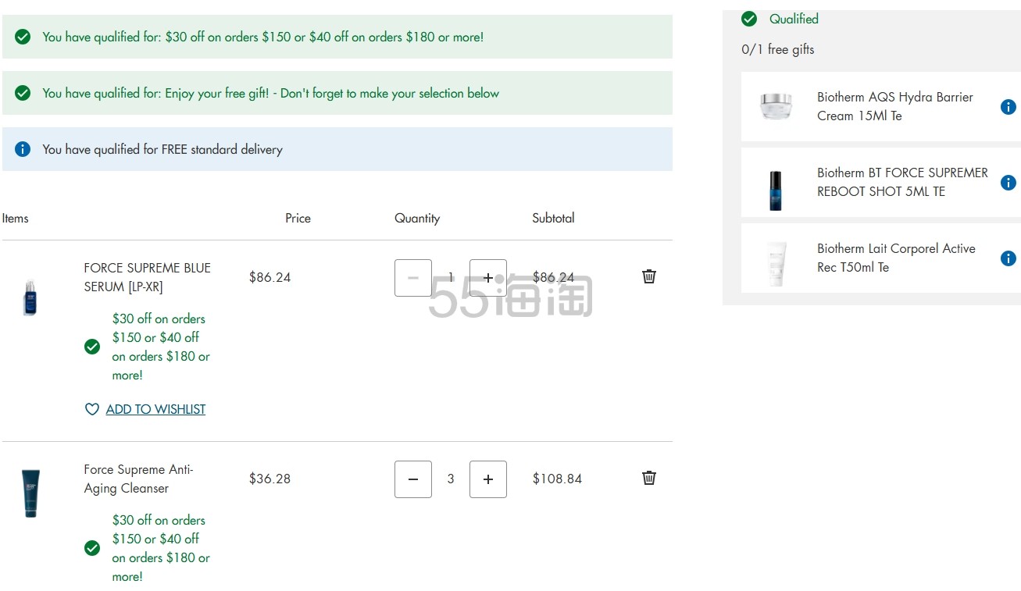Screen dimensions: 1021x591
Task: Click heart icon next to Add to Wishlist
Action: click(92, 409)
